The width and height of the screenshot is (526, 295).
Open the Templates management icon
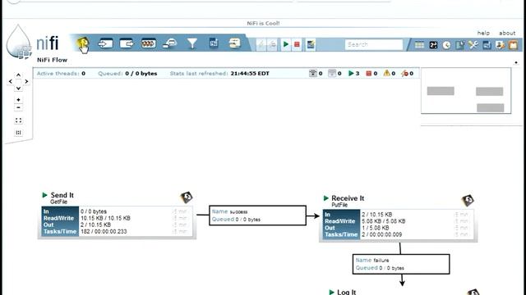point(487,45)
